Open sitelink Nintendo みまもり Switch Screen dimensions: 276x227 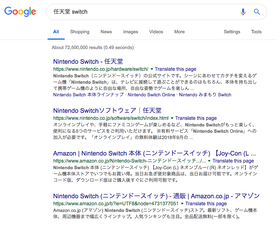click(205, 95)
